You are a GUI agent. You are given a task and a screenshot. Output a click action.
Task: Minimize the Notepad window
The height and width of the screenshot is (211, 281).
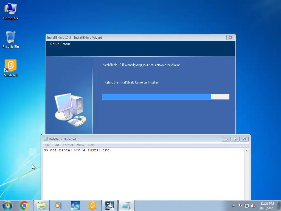pyautogui.click(x=226, y=139)
